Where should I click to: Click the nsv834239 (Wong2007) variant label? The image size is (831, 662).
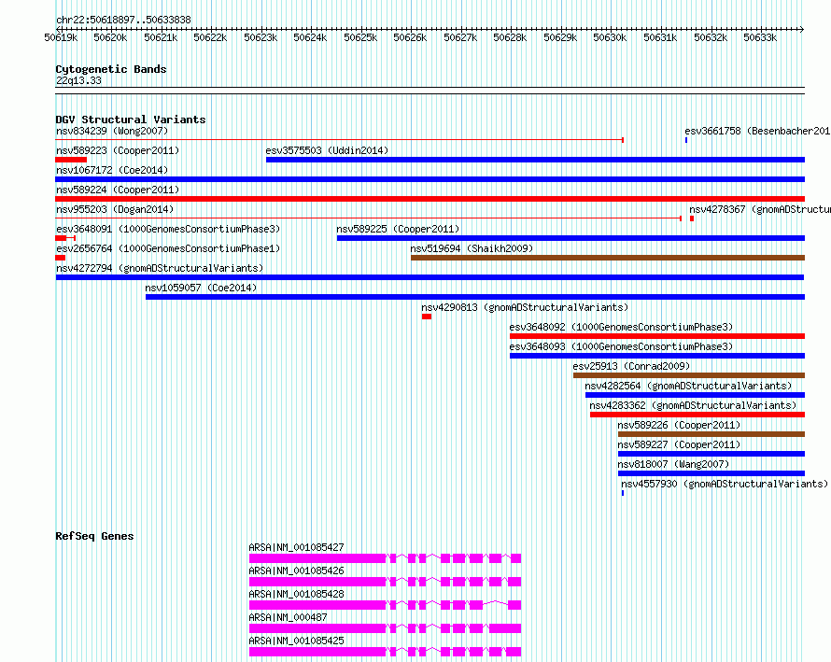click(112, 131)
